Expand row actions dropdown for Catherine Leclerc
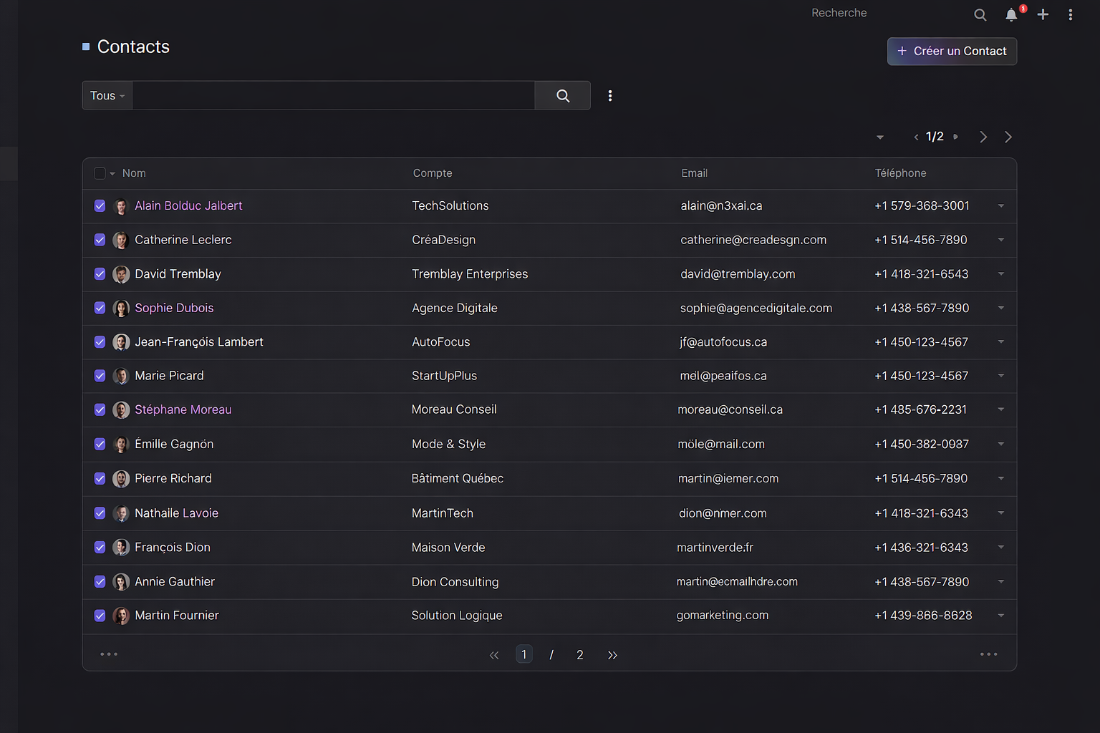The width and height of the screenshot is (1100, 733). pyautogui.click(x=1000, y=240)
